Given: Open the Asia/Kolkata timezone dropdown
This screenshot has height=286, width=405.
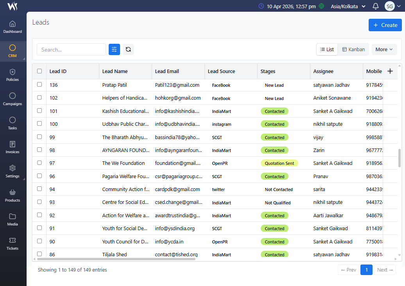Looking at the screenshot, I should tap(348, 6).
